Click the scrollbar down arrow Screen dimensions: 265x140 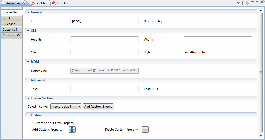point(261,136)
